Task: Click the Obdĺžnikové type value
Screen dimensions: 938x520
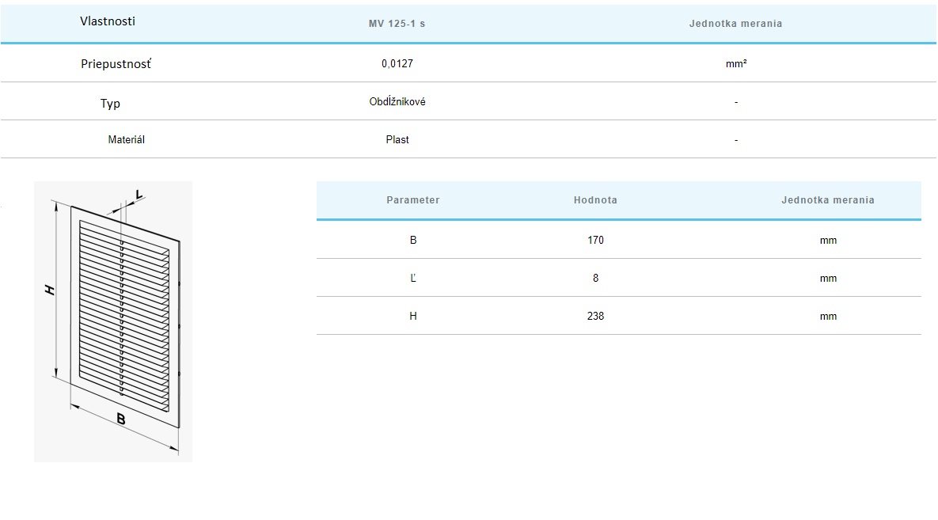Action: 397,102
